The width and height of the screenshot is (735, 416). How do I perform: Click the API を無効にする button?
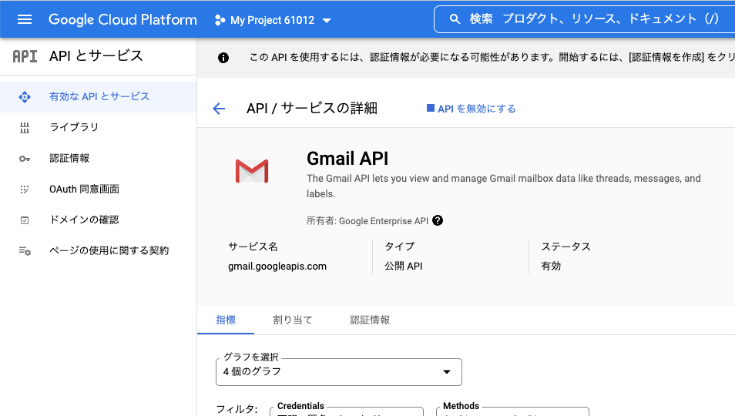pos(471,109)
